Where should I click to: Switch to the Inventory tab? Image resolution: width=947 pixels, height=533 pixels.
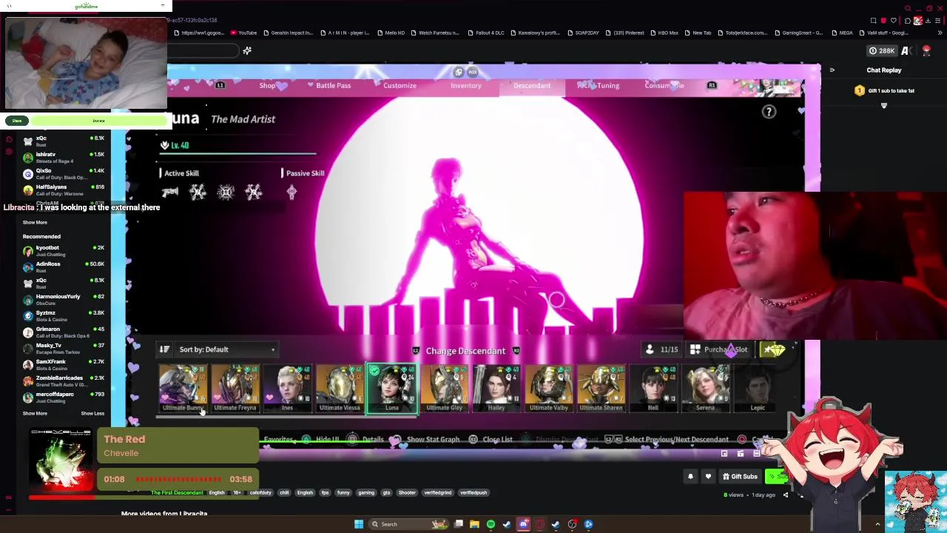(x=466, y=85)
